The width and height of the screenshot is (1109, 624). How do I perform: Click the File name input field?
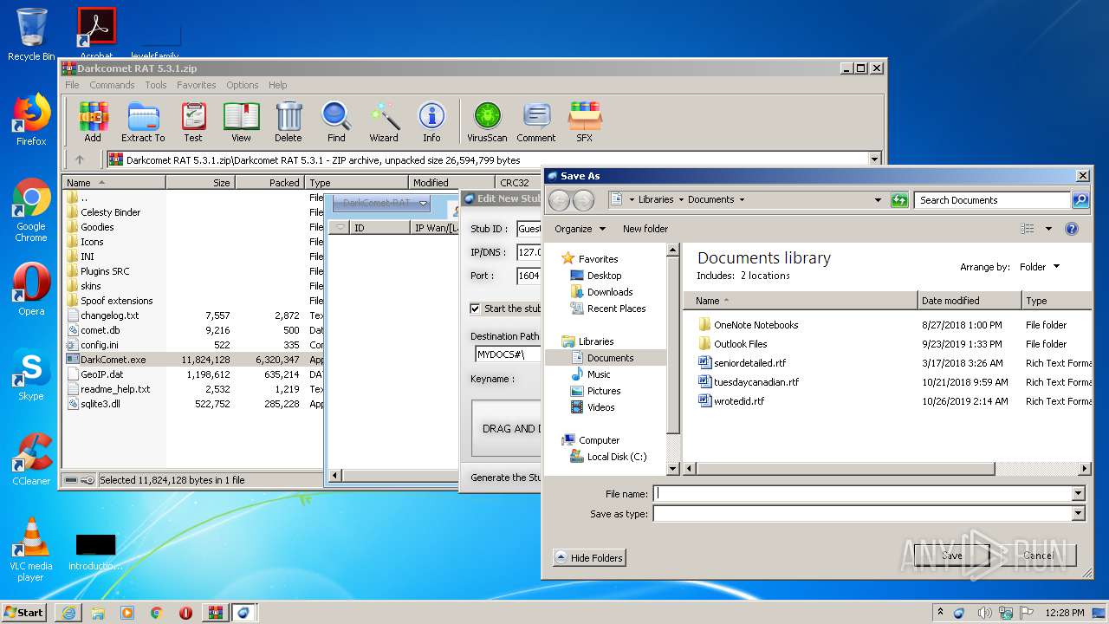[863, 494]
